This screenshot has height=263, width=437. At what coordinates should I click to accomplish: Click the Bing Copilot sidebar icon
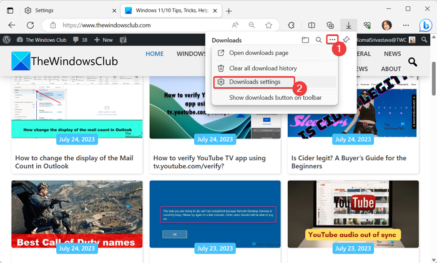tap(424, 26)
